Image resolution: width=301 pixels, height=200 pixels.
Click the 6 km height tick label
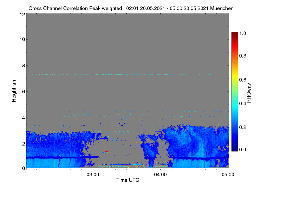click(24, 92)
